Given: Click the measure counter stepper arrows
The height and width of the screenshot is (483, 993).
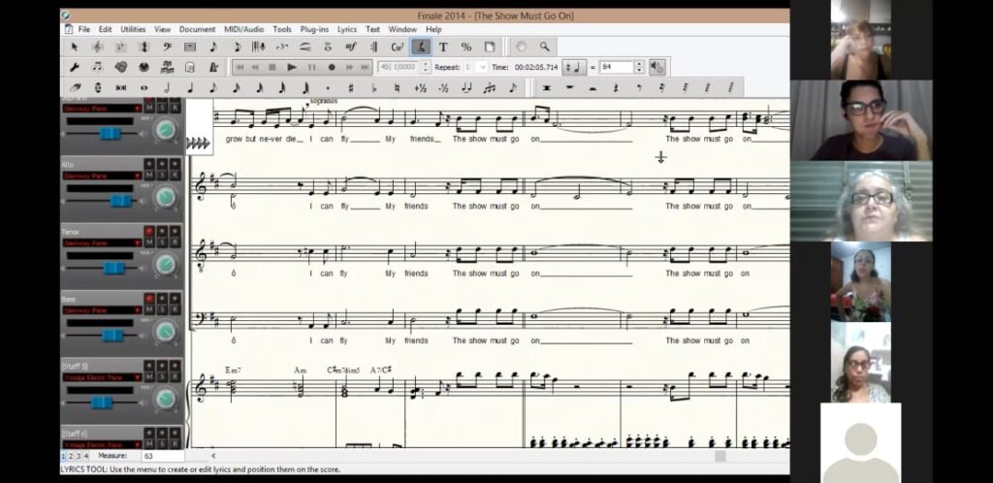Looking at the screenshot, I should click(426, 67).
